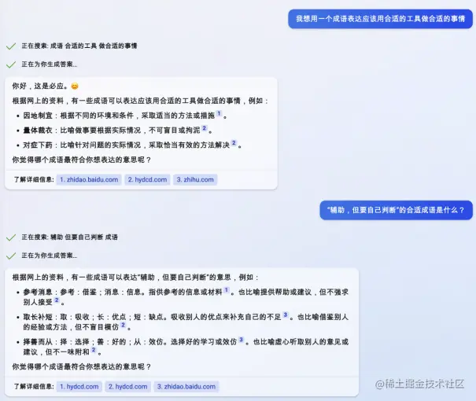Click the bold idiom 对症下药
Image resolution: width=476 pixels, height=401 pixels.
pyautogui.click(x=38, y=145)
